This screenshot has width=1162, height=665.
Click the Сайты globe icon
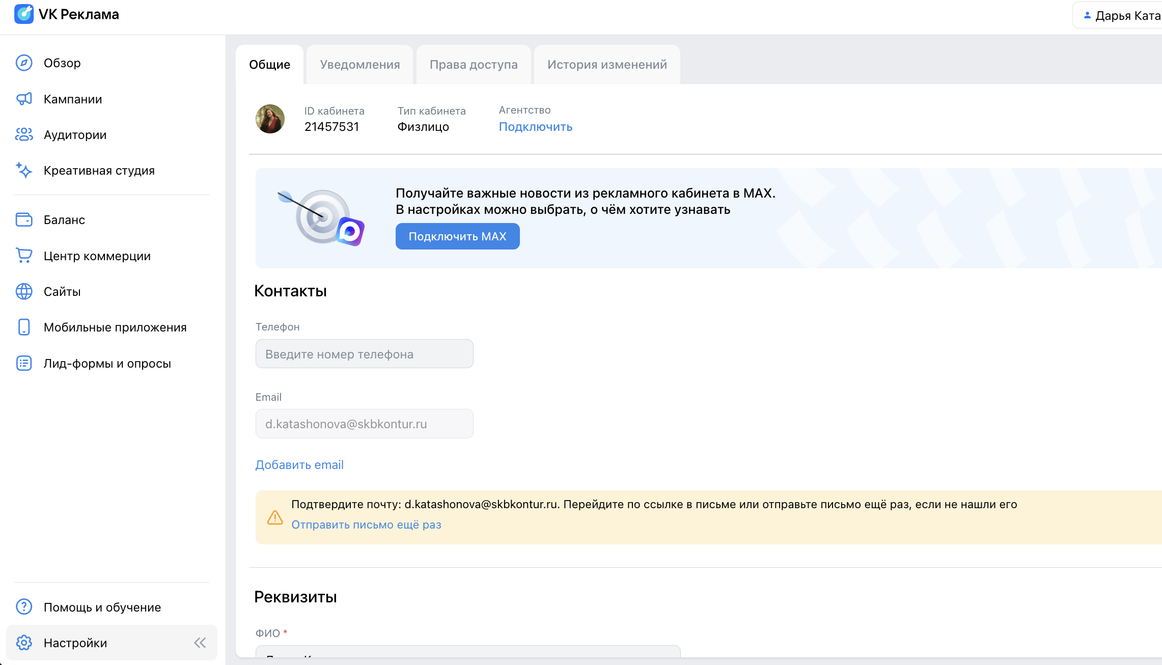point(24,291)
